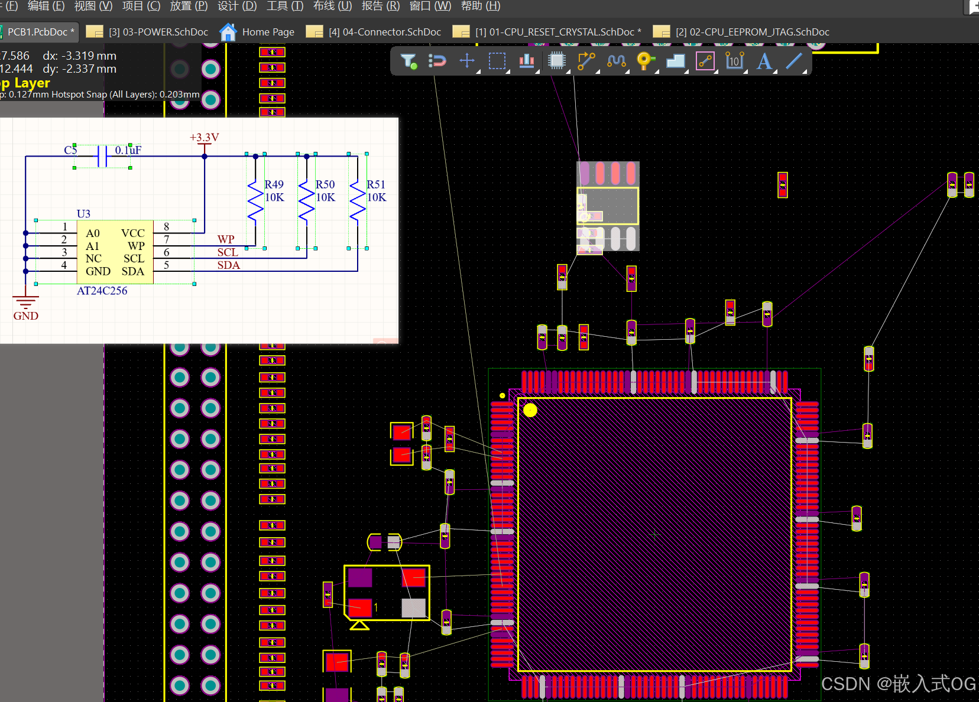Click the place via icon
979x702 pixels.
click(646, 61)
